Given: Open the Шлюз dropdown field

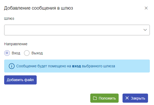Looking at the screenshot, I should 77,30.
